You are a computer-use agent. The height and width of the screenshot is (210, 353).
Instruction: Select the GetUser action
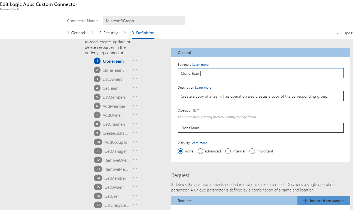[x=112, y=196]
